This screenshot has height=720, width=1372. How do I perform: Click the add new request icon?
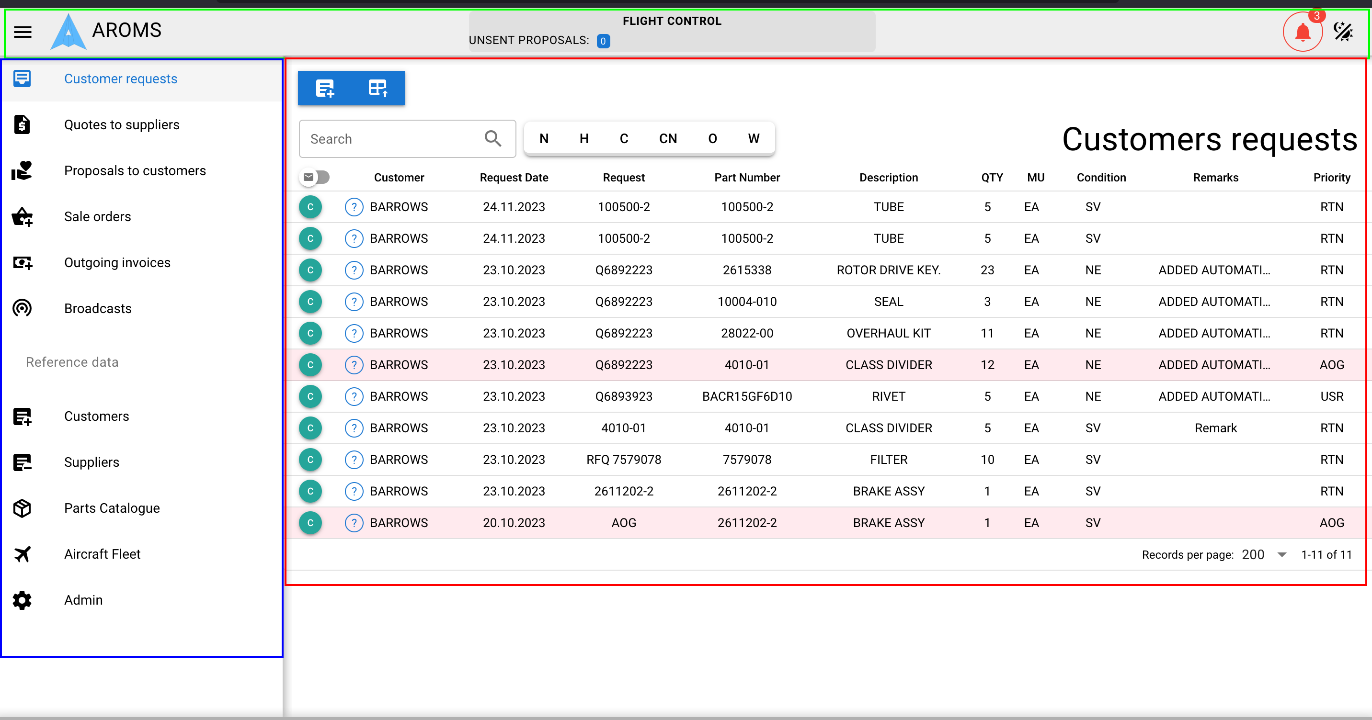coord(325,89)
